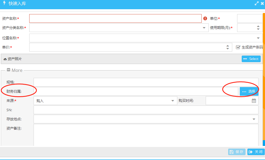Click the Select button for 资产照片
The height and width of the screenshot is (160, 265).
point(251,59)
